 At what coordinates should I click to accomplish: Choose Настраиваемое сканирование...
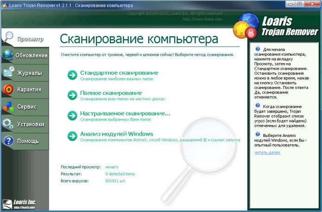coord(125,114)
